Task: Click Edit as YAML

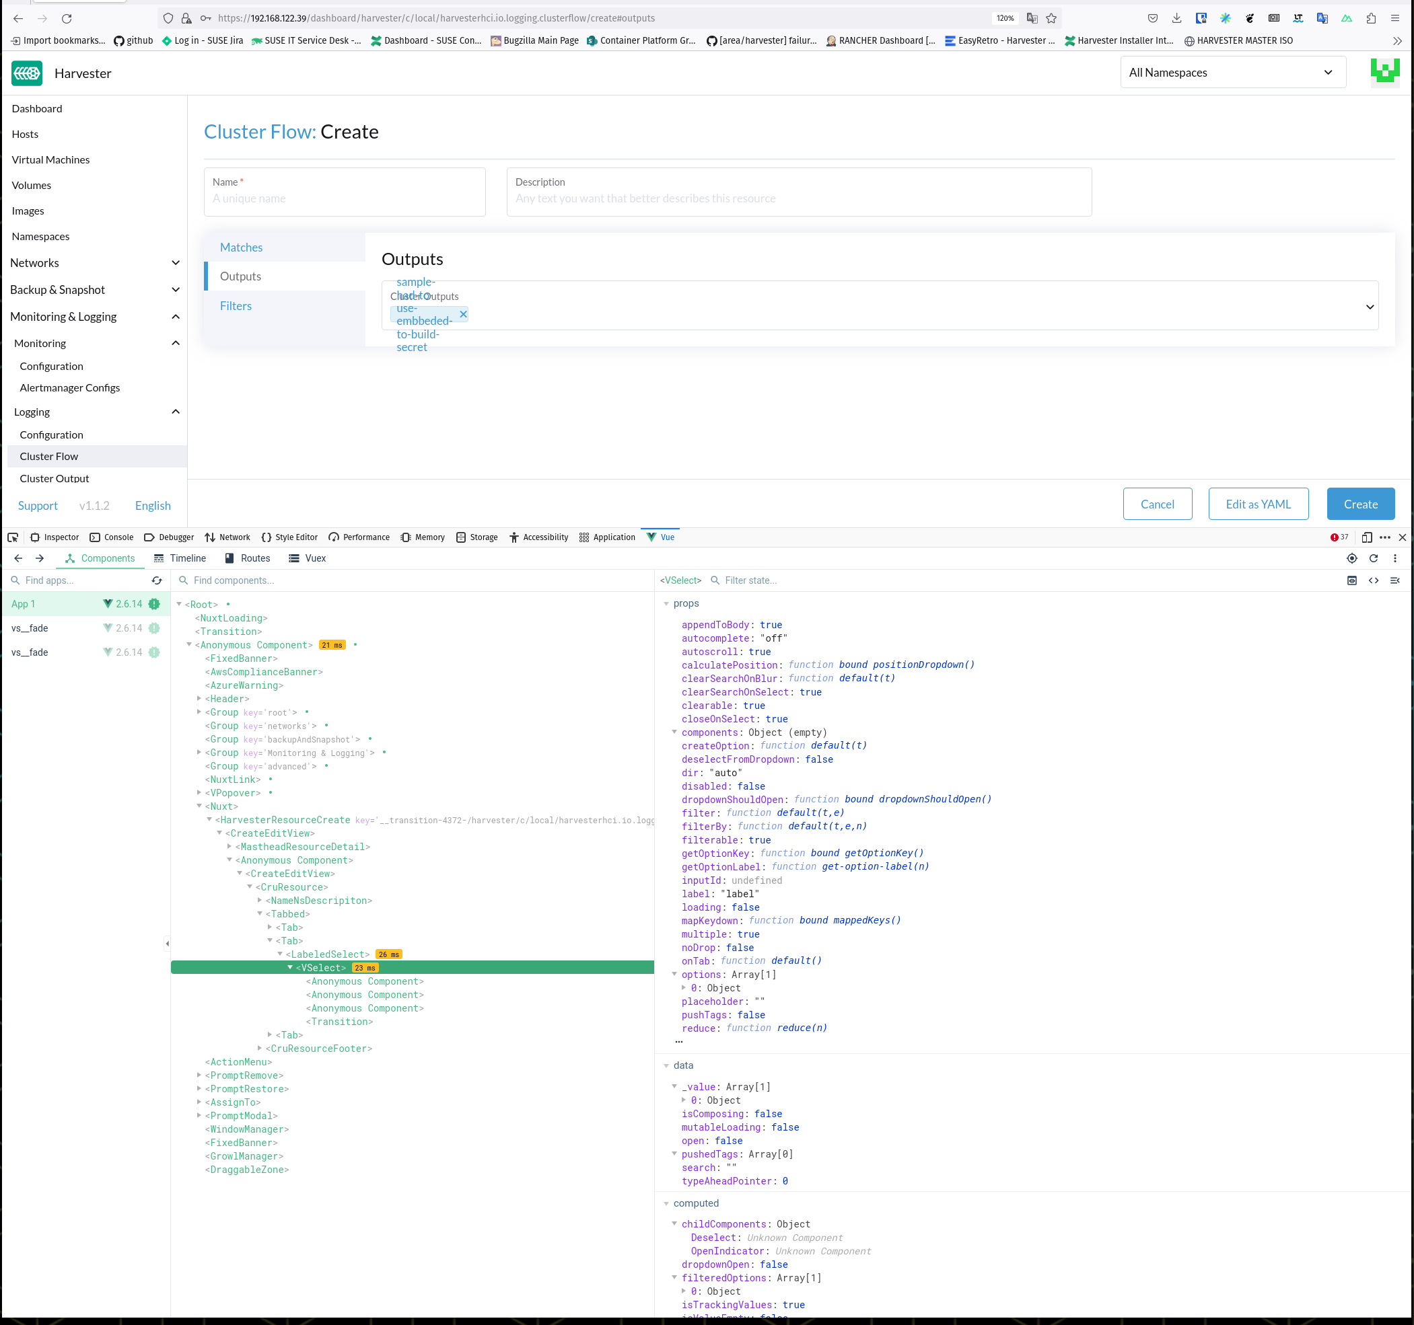Action: (1259, 503)
